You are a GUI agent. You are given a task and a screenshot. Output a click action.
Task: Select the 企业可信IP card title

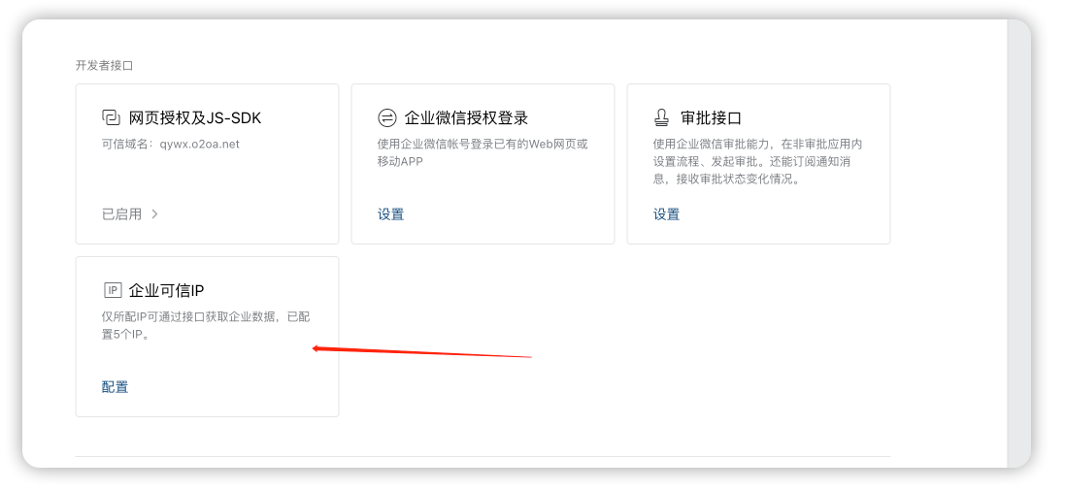[x=166, y=290]
